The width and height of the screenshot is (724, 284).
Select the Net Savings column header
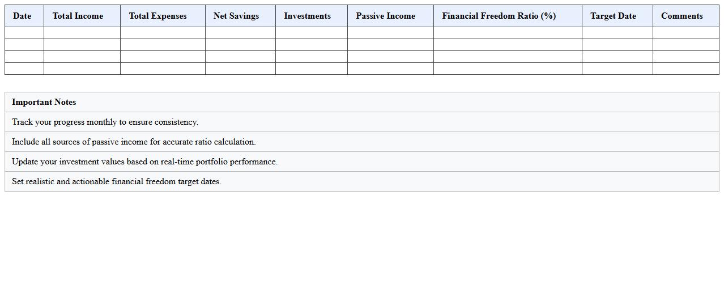(236, 16)
